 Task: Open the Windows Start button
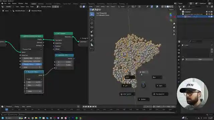pyautogui.click(x=3, y=118)
